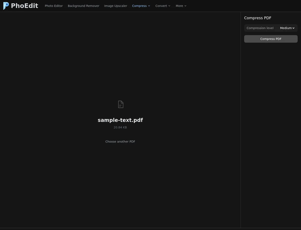Open the Compression level Medium dropdown
The height and width of the screenshot is (230, 301).
pyautogui.click(x=287, y=28)
